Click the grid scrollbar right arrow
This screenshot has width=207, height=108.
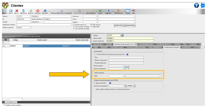[89, 102]
